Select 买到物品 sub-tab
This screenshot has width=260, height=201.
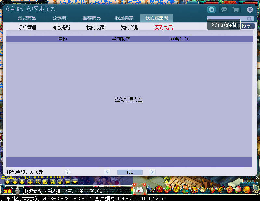164,27
